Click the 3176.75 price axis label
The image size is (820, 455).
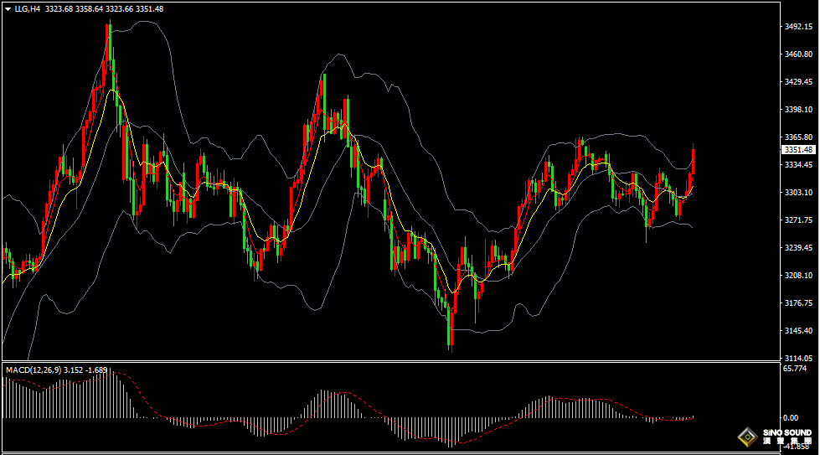click(799, 303)
